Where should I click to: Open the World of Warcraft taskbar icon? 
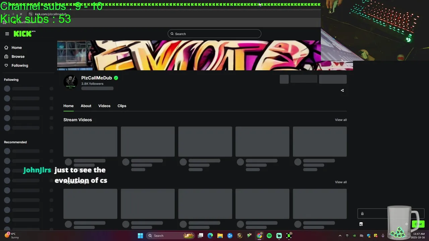pos(240,236)
